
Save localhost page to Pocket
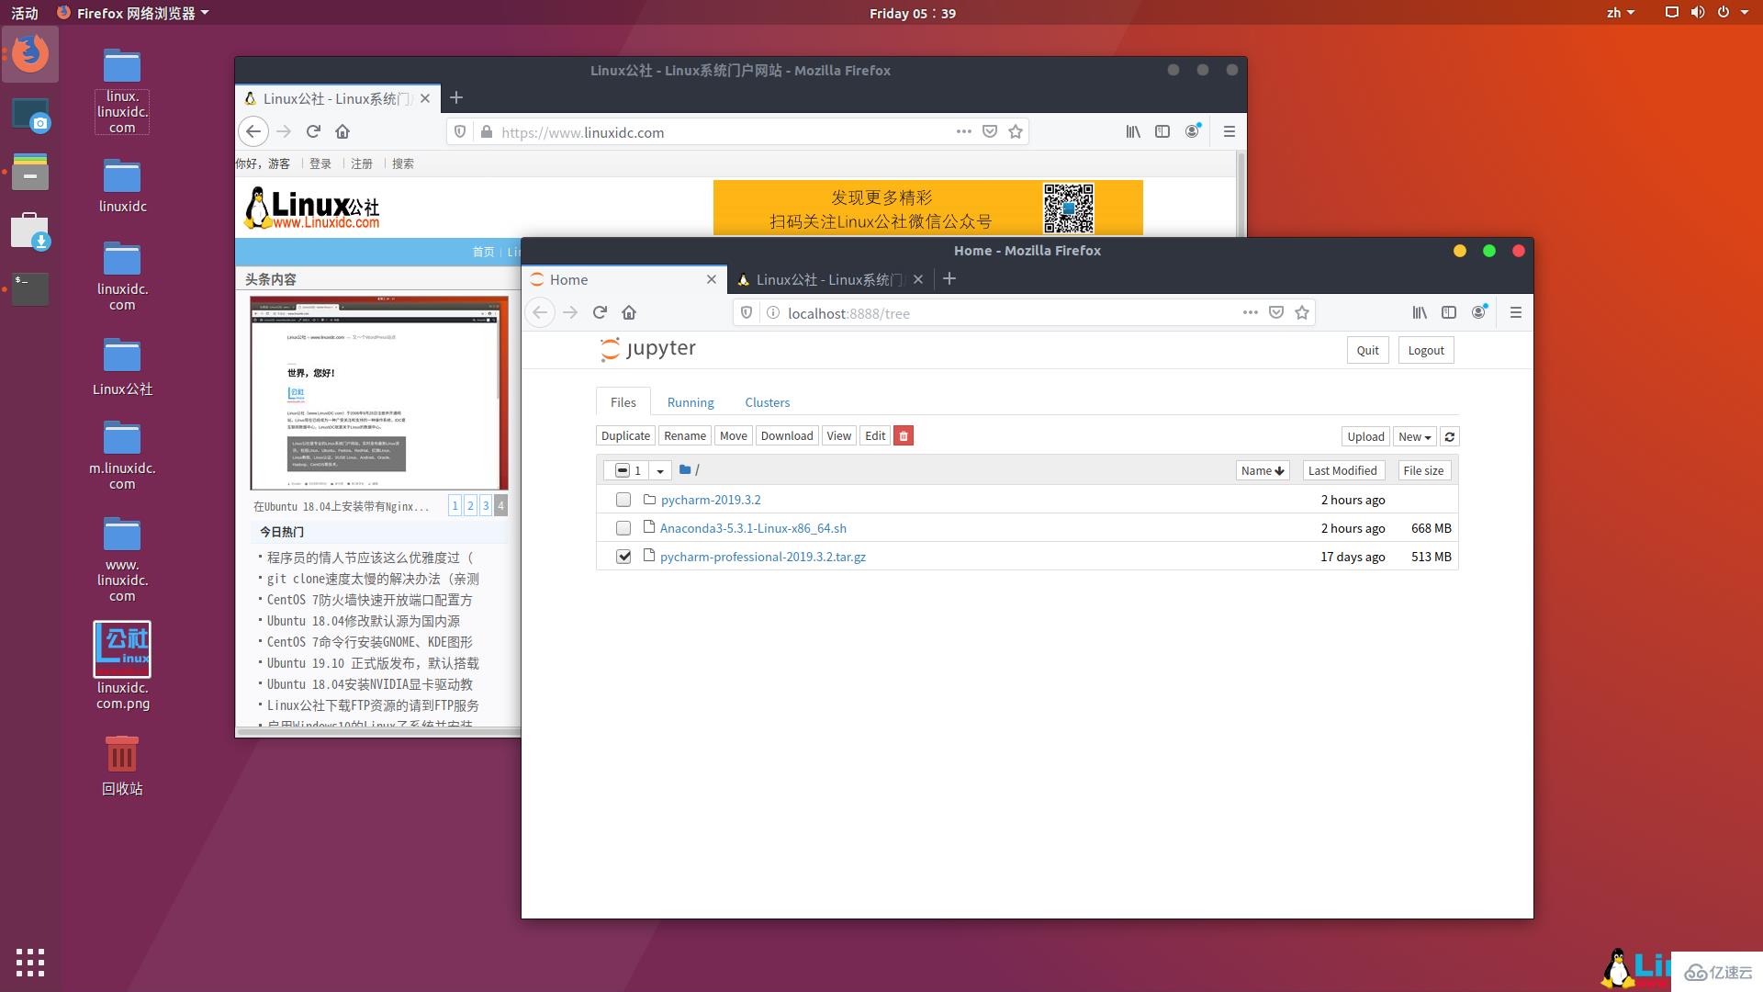coord(1275,313)
